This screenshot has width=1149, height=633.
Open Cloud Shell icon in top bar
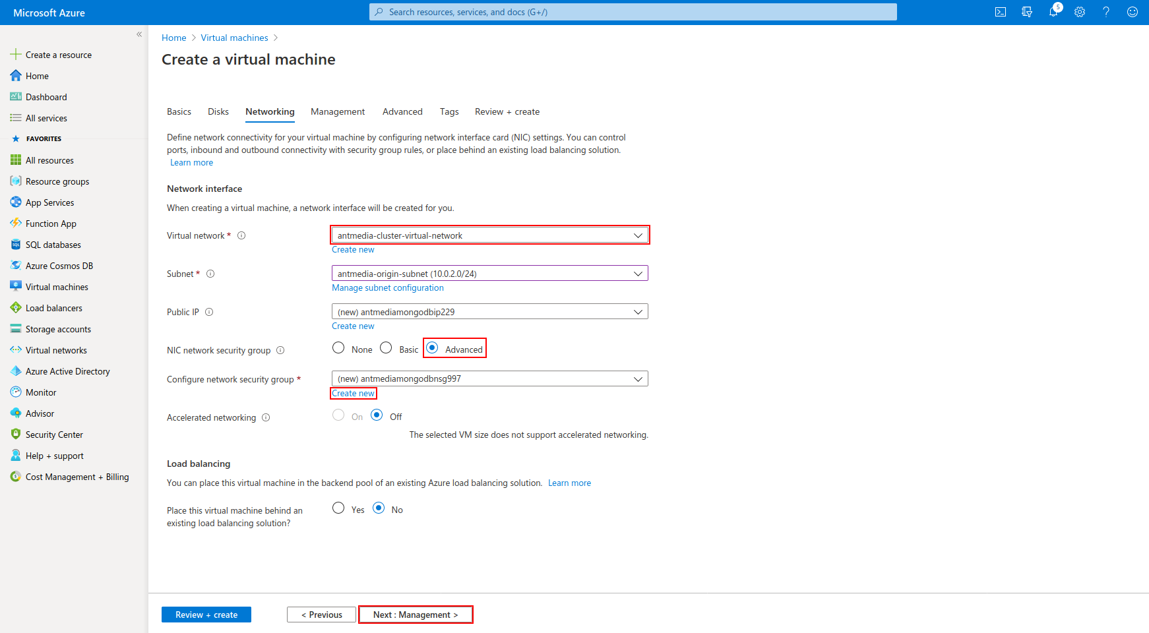point(1001,12)
